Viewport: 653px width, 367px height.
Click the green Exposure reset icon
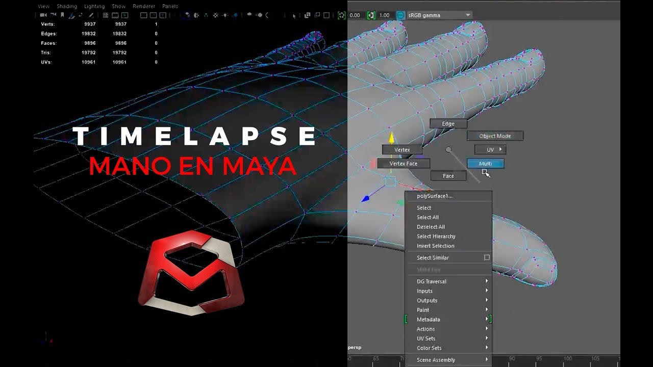click(x=341, y=15)
